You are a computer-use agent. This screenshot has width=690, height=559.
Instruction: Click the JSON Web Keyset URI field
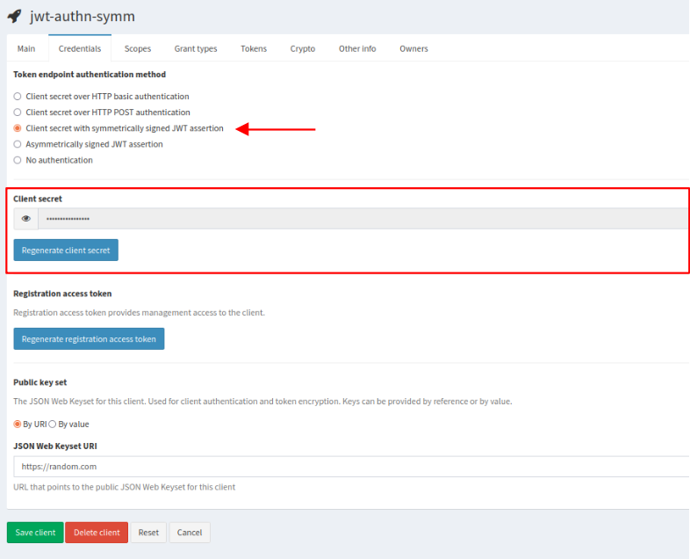351,467
